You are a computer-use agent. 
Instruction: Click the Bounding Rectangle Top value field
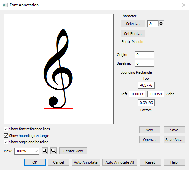[x=146, y=85]
